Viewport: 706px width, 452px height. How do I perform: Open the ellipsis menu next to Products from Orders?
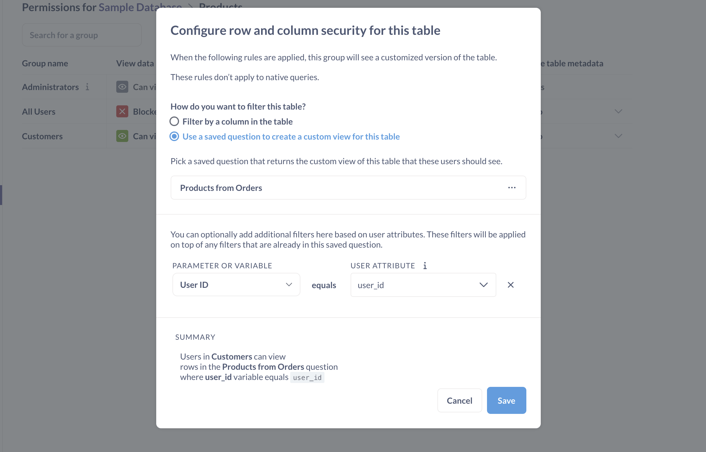(512, 187)
